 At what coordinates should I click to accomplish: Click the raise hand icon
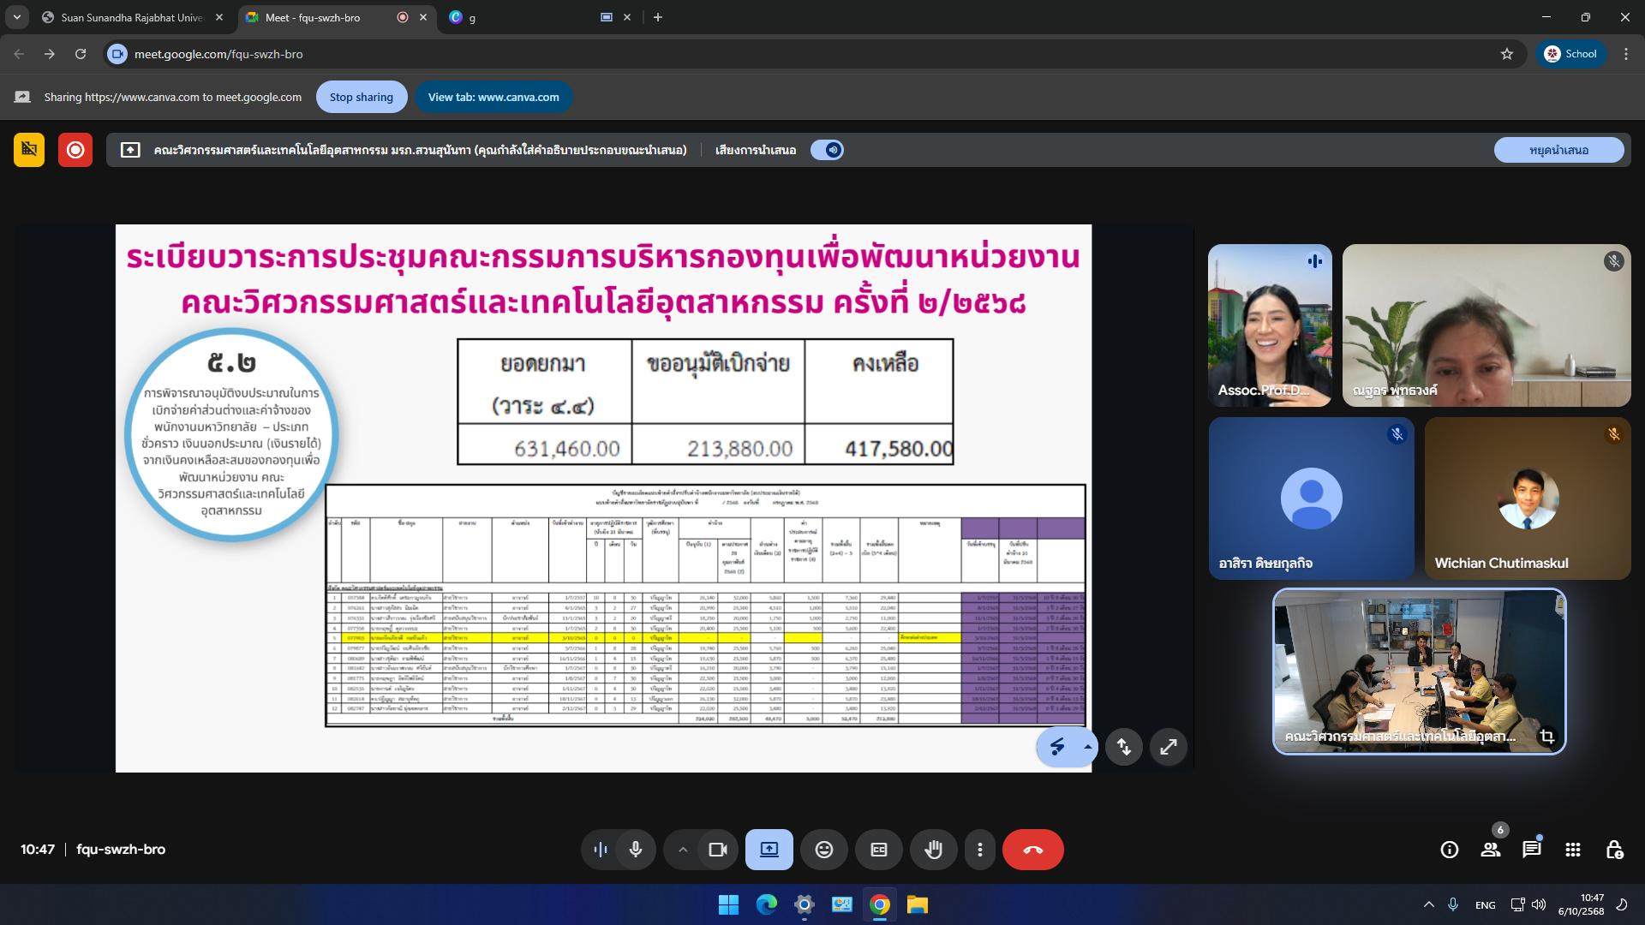(x=933, y=850)
